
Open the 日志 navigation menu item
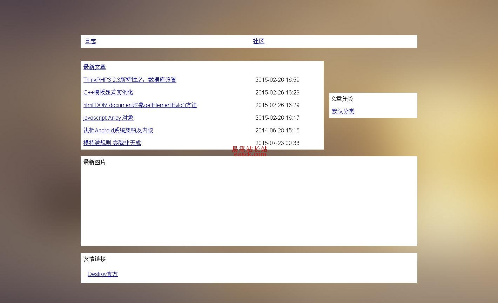pos(90,41)
